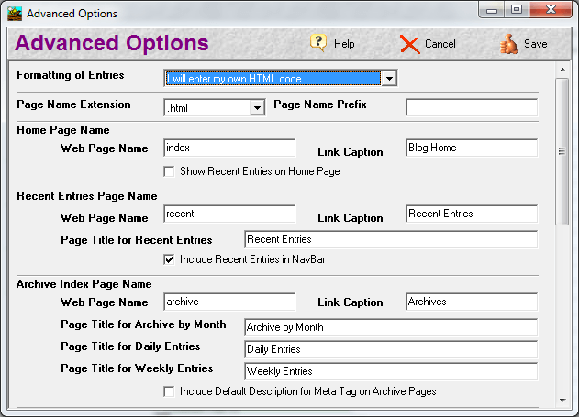579x417 pixels.
Task: Close the Advanced Options window
Action: pos(551,10)
